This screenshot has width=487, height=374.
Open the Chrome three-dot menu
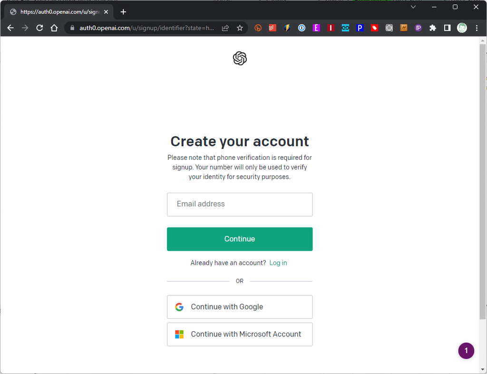tap(477, 28)
